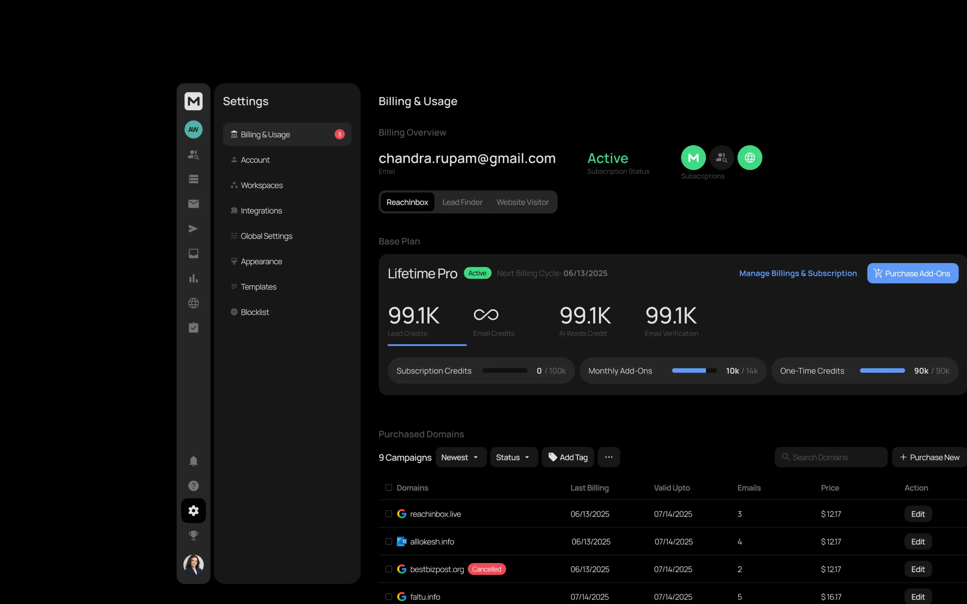Viewport: 967px width, 604px height.
Task: Open Billing & Usage settings
Action: point(287,134)
